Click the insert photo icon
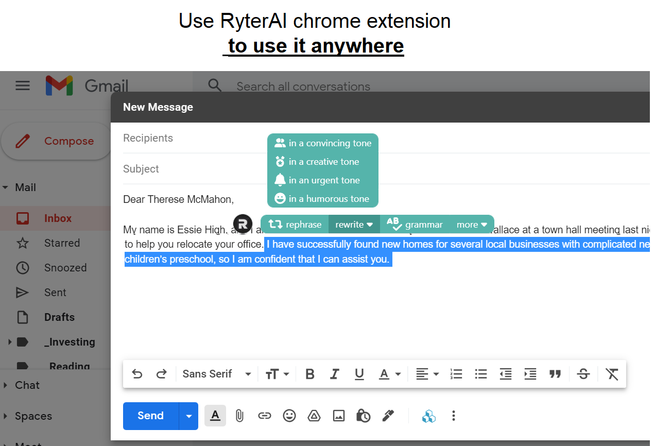This screenshot has height=446, width=654. [339, 416]
